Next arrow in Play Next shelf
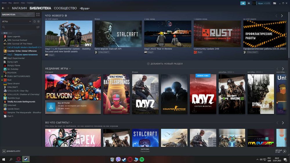The height and width of the screenshot is (163, 290). pos(283,122)
